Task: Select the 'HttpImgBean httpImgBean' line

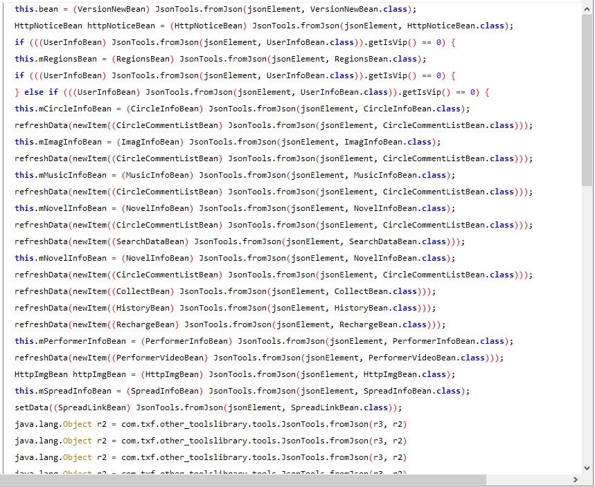Action: click(235, 374)
